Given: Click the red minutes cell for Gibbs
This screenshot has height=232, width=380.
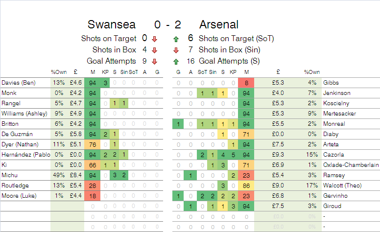Looking at the screenshot, I should point(246,83).
